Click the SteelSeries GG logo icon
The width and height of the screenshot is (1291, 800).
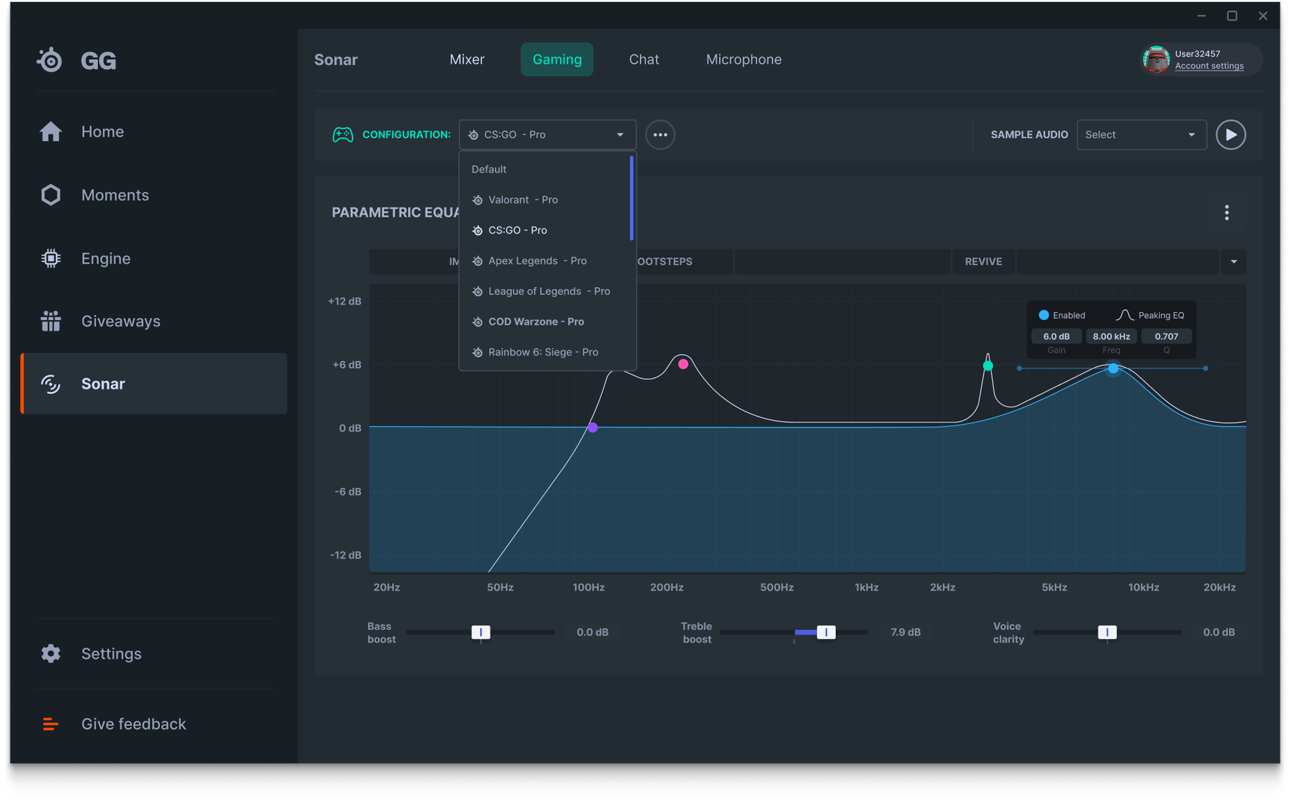[50, 61]
